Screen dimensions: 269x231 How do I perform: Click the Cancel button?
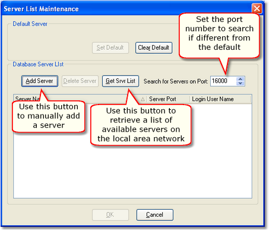coord(155,215)
